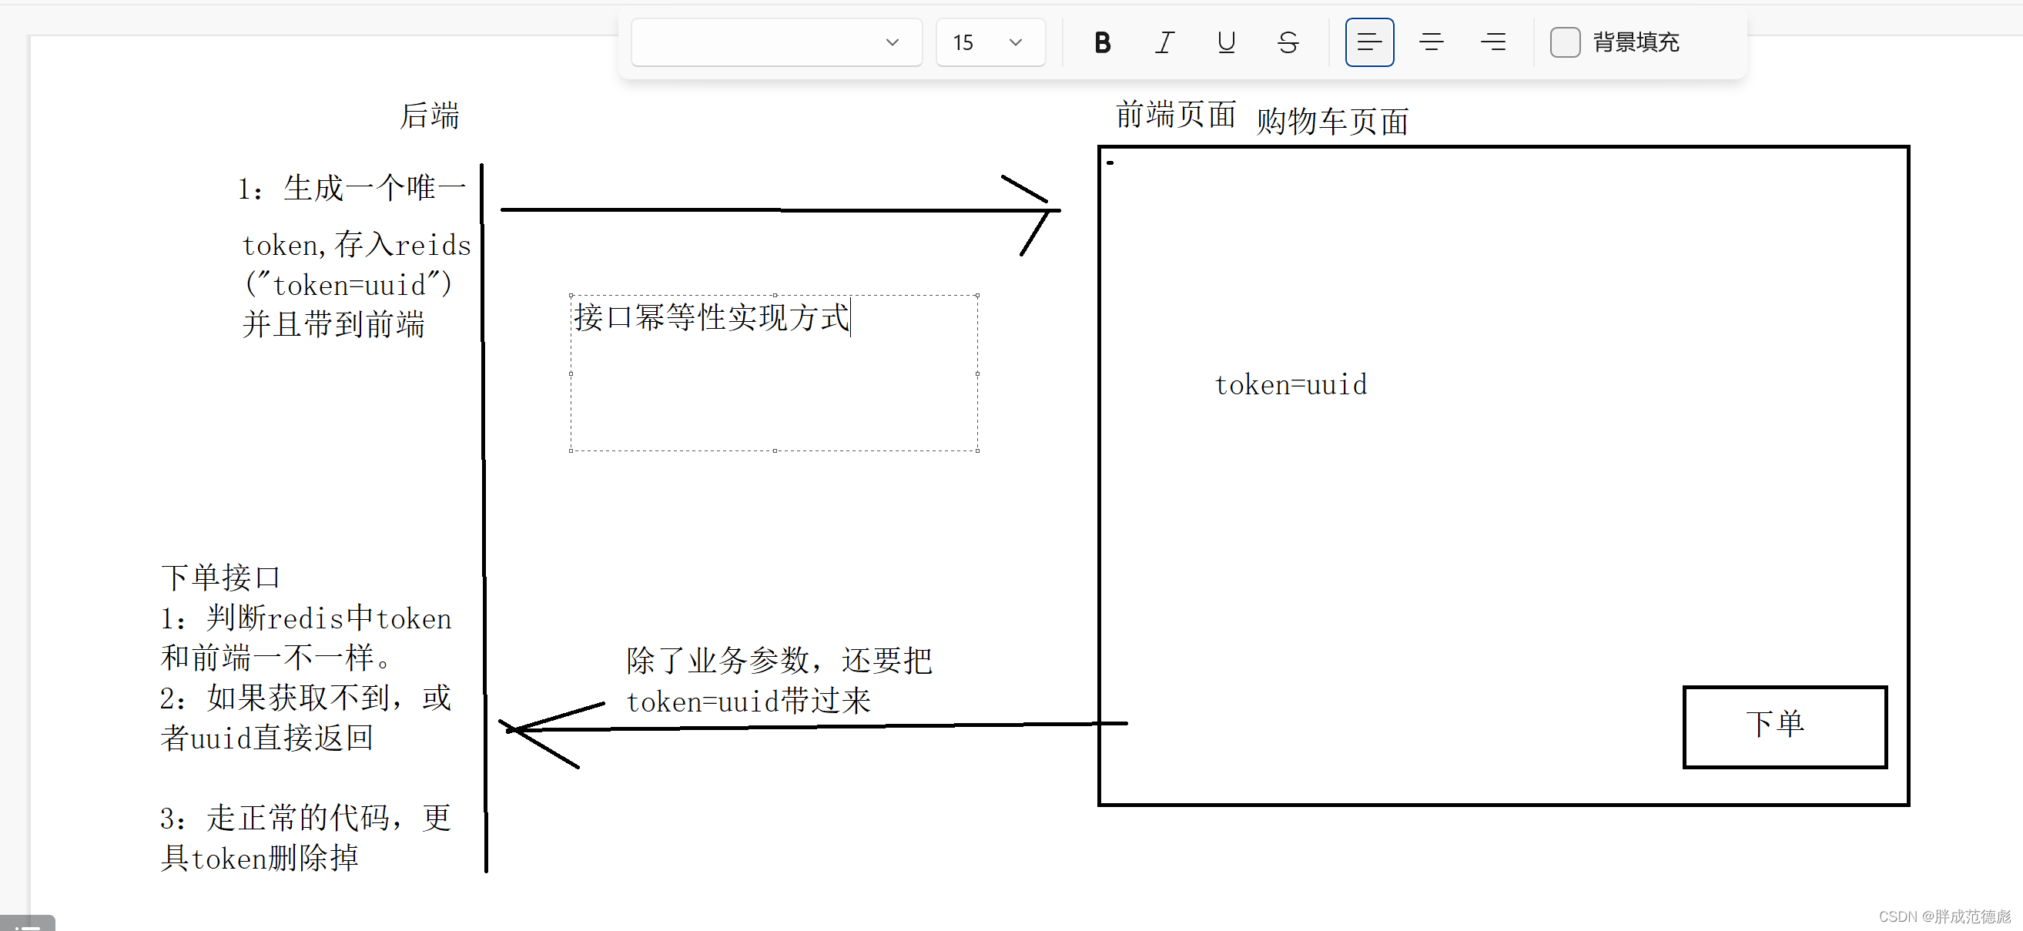This screenshot has height=931, width=2023.
Task: Click the token=uuid text in the page box
Action: coord(1291,385)
